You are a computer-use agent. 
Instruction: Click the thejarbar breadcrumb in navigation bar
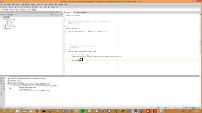click(22, 10)
